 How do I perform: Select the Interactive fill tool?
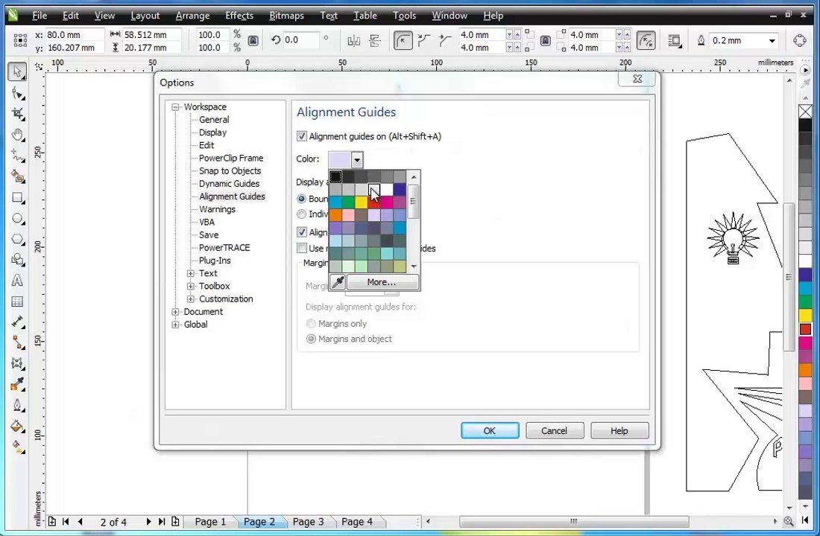[17, 447]
